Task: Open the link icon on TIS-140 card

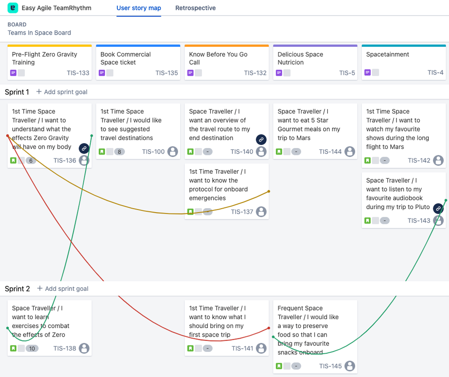Action: click(262, 140)
